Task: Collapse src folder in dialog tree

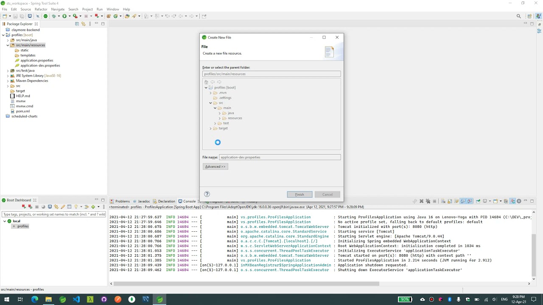Action: point(210,103)
